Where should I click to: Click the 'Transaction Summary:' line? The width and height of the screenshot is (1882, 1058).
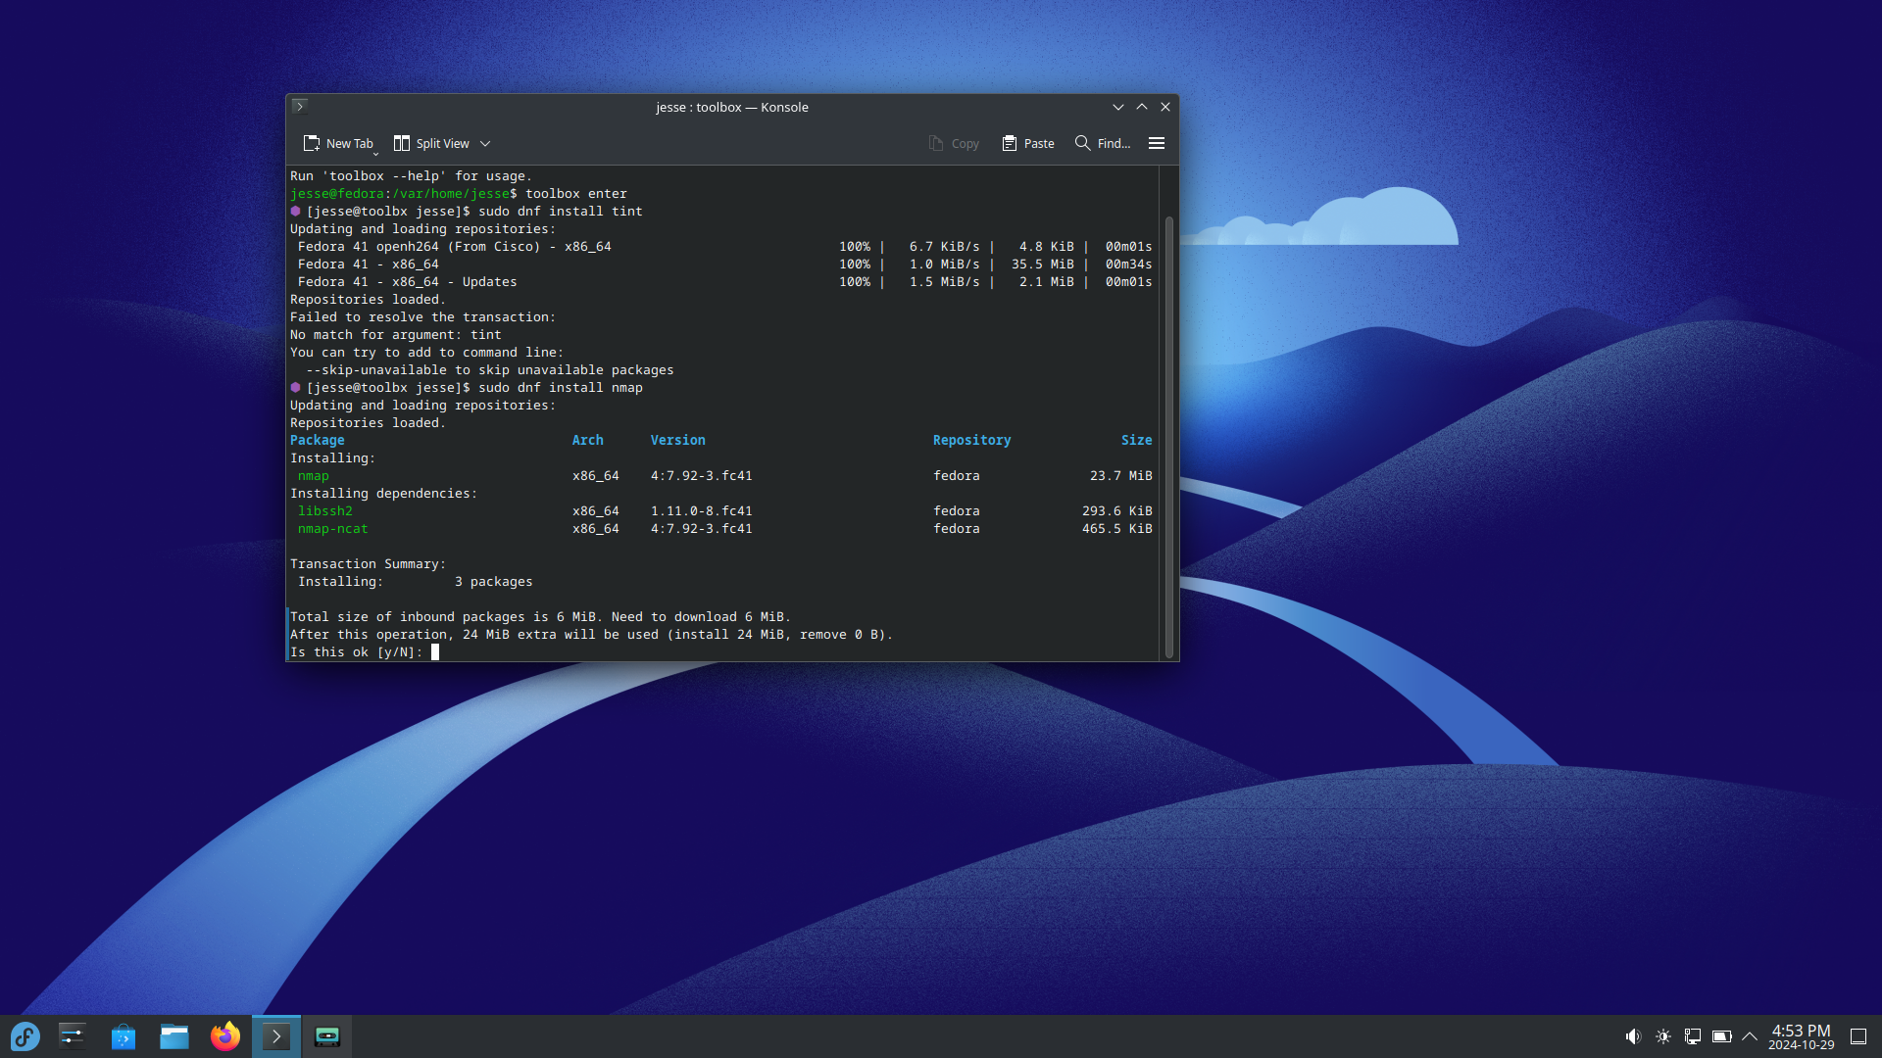point(369,564)
